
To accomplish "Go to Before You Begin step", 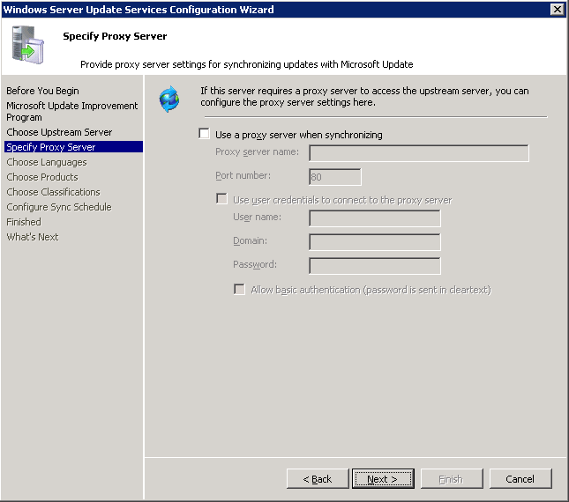I will click(42, 91).
